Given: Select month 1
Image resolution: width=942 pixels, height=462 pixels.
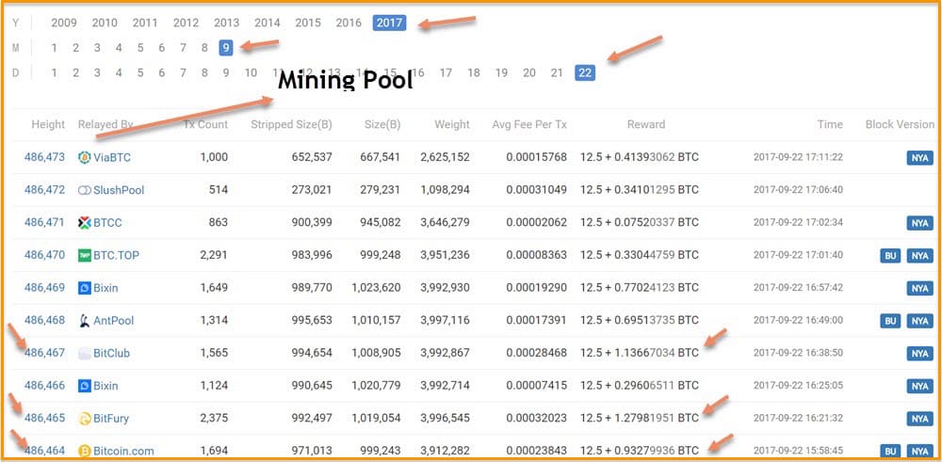Looking at the screenshot, I should pyautogui.click(x=54, y=48).
